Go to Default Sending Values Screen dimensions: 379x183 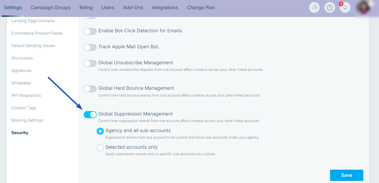click(33, 46)
